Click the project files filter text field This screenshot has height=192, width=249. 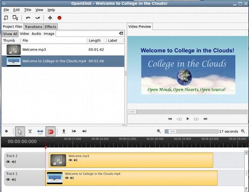coord(87,34)
